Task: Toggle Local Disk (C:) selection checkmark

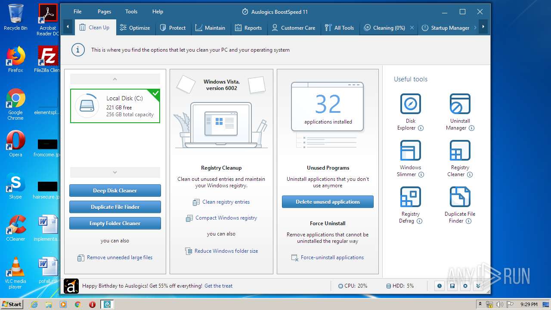Action: [x=155, y=93]
